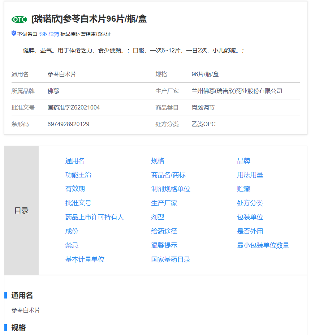The height and width of the screenshot is (335, 311).
Task: Click the 参苓白术片 text under 通用名 heading
Action: click(x=26, y=310)
